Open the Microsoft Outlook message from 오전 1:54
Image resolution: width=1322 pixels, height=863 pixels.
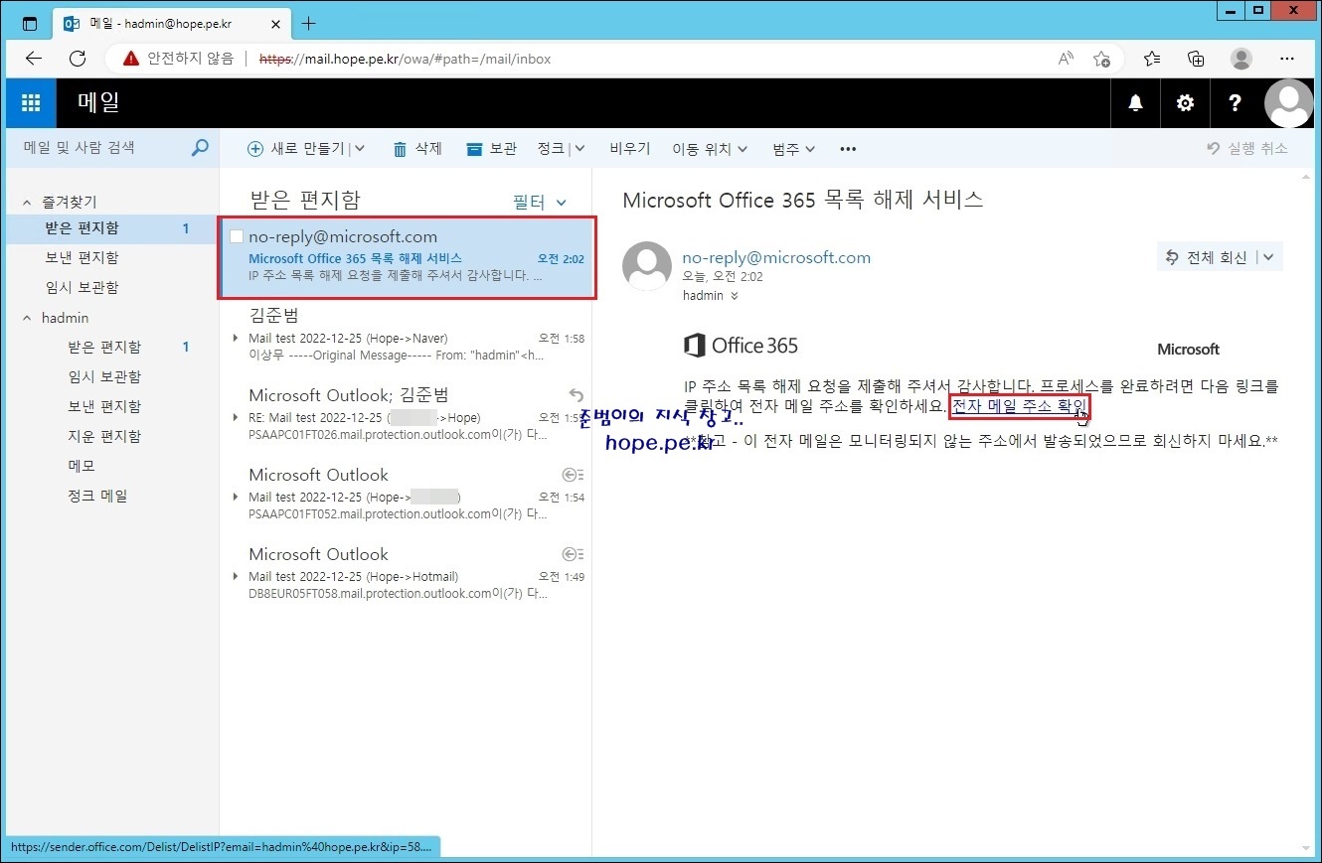[407, 494]
